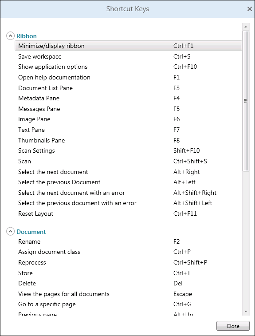The width and height of the screenshot is (255, 336).
Task: Select the next document row
Action: (x=128, y=172)
